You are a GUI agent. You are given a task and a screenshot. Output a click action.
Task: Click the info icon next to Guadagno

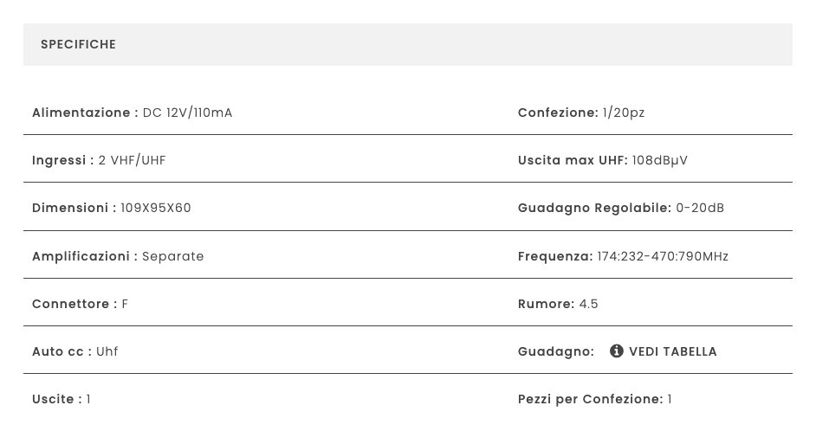tap(616, 351)
